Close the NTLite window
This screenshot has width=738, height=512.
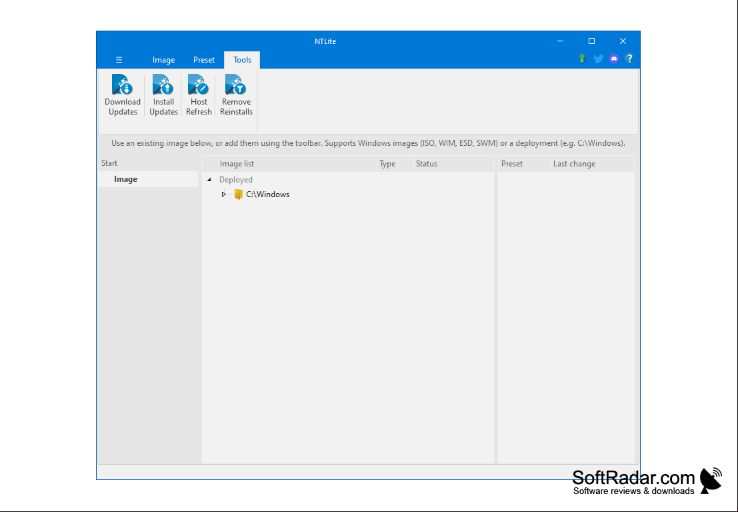[x=623, y=41]
